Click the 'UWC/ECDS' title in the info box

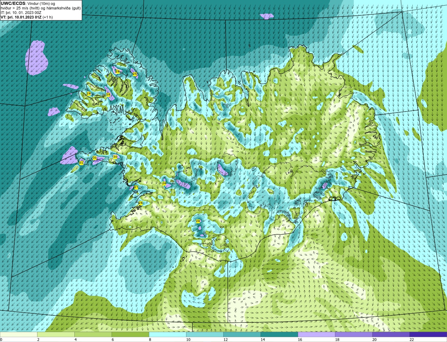(x=13, y=3)
